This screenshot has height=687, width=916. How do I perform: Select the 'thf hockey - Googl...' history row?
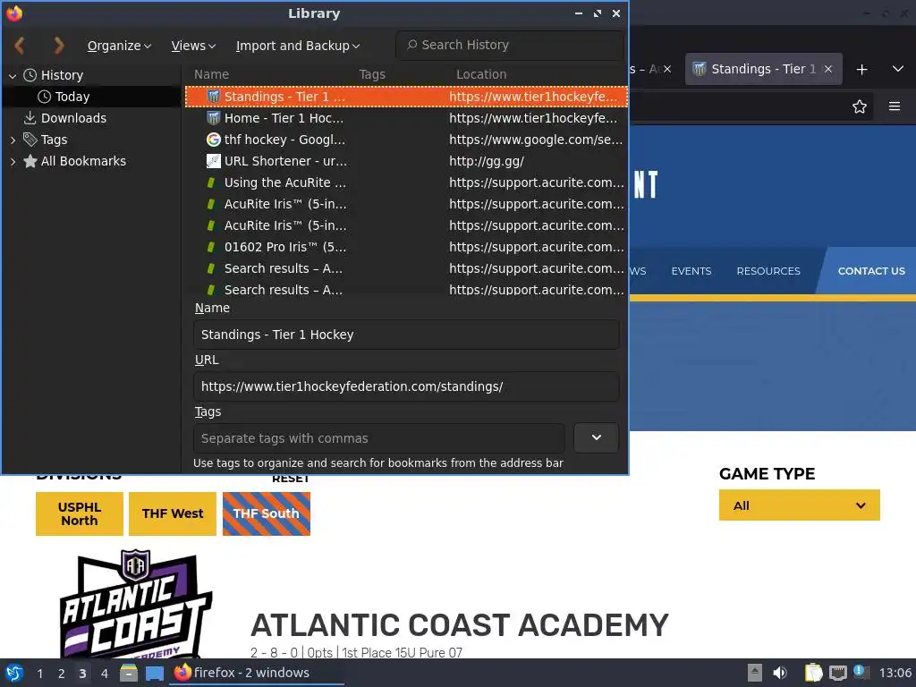point(407,140)
